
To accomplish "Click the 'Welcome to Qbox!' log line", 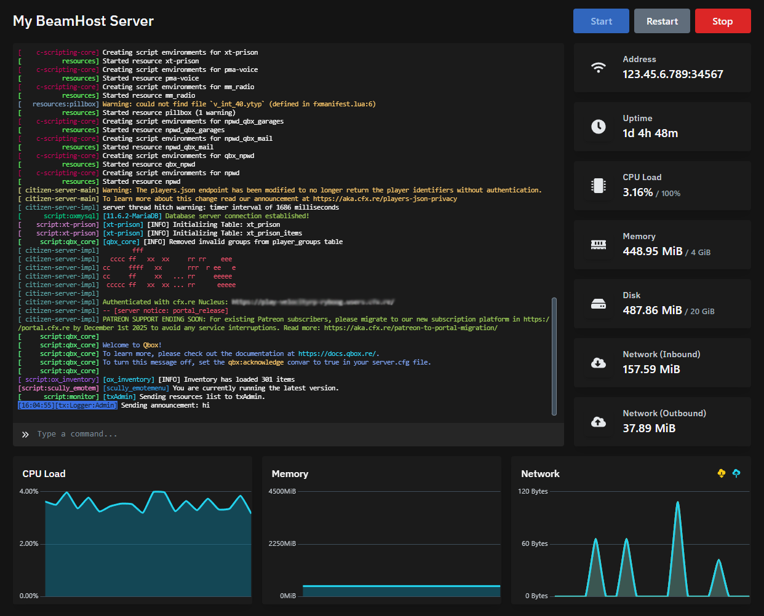I will (132, 345).
